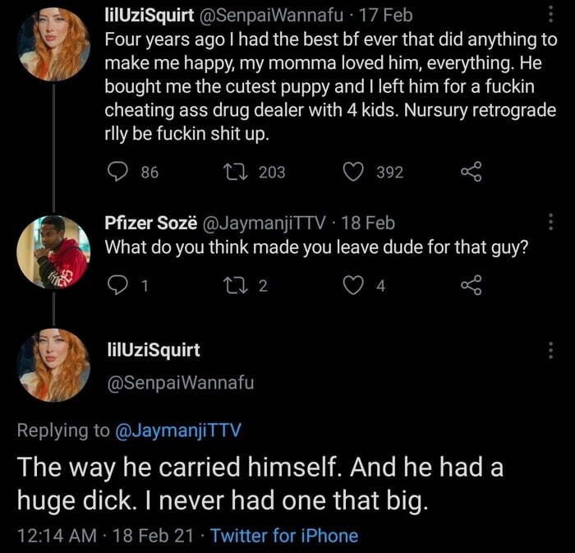
Task: Share Pfizer Sozë's tweet
Action: click(x=470, y=285)
